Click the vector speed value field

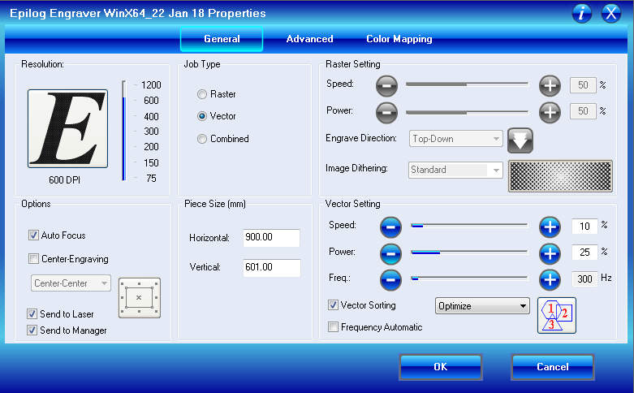584,226
